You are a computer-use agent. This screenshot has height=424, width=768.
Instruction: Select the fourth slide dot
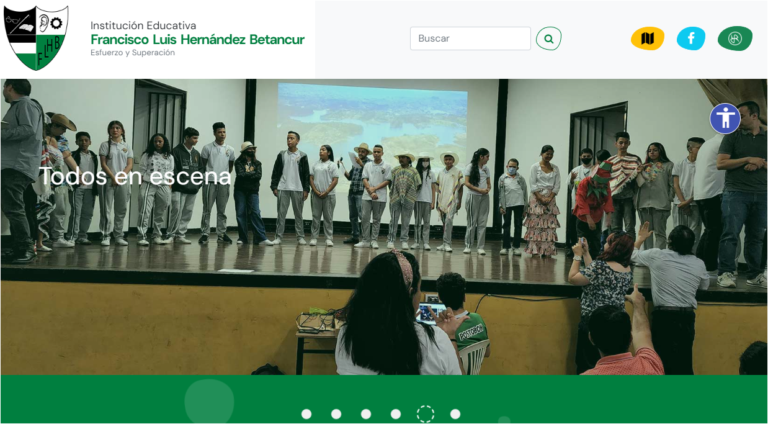coord(396,414)
